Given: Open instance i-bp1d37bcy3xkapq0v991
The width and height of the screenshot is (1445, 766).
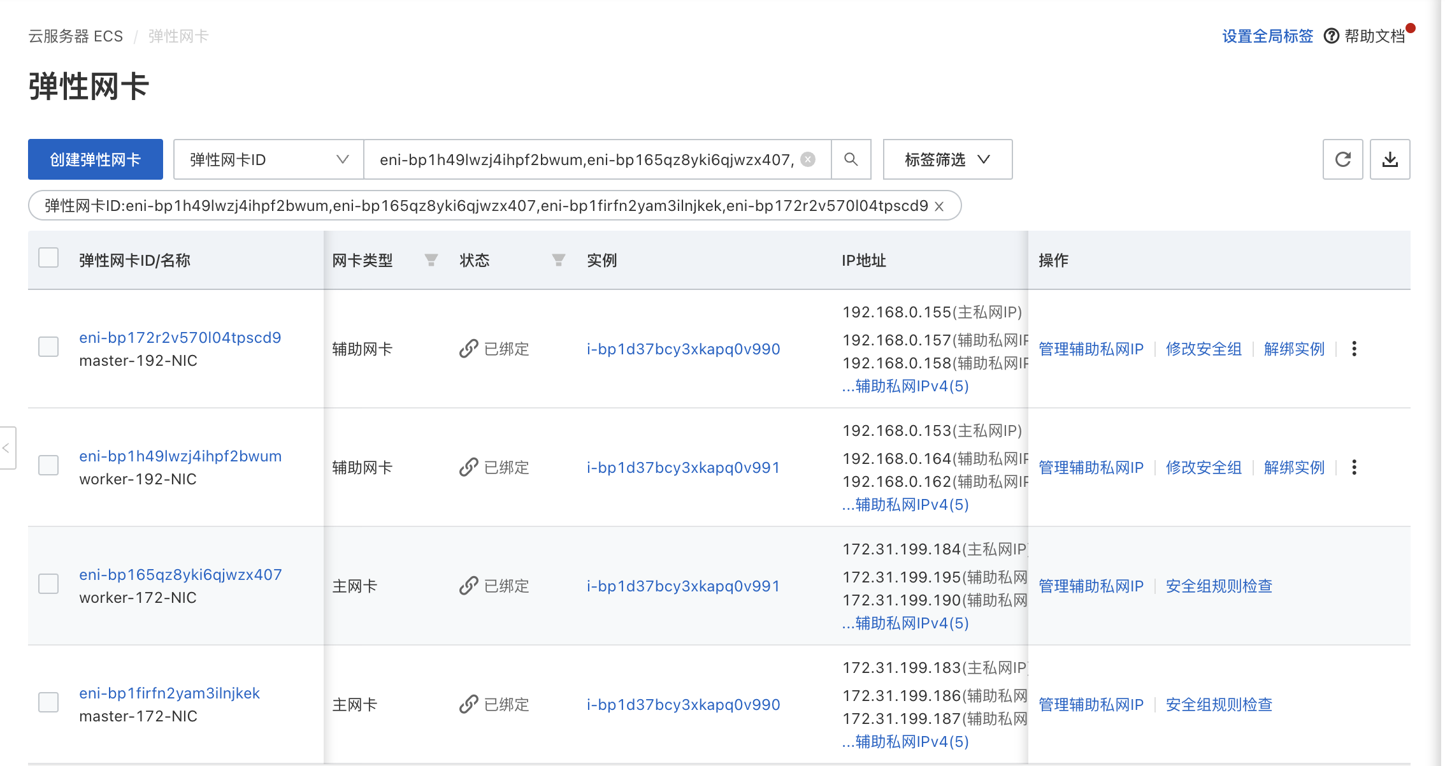Looking at the screenshot, I should [x=683, y=467].
